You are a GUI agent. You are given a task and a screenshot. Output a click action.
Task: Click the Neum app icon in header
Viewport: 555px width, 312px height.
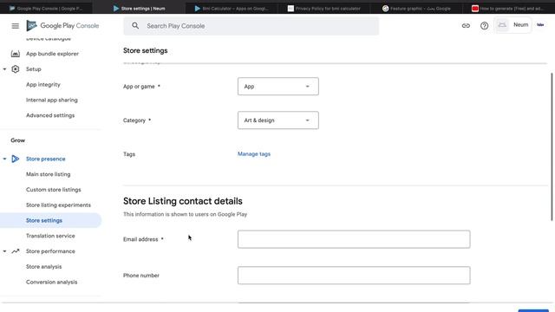coord(502,25)
